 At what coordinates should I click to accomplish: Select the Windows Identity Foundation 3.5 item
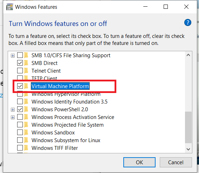(x=69, y=102)
